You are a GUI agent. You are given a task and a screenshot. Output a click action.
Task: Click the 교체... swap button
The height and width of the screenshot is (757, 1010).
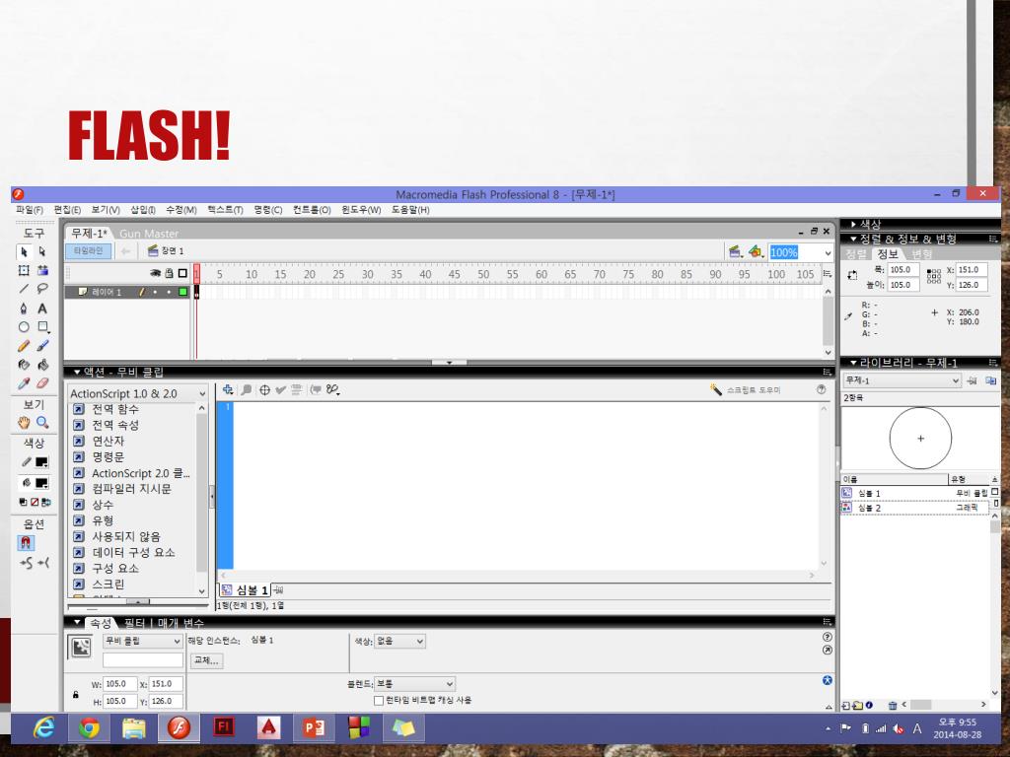(x=206, y=660)
